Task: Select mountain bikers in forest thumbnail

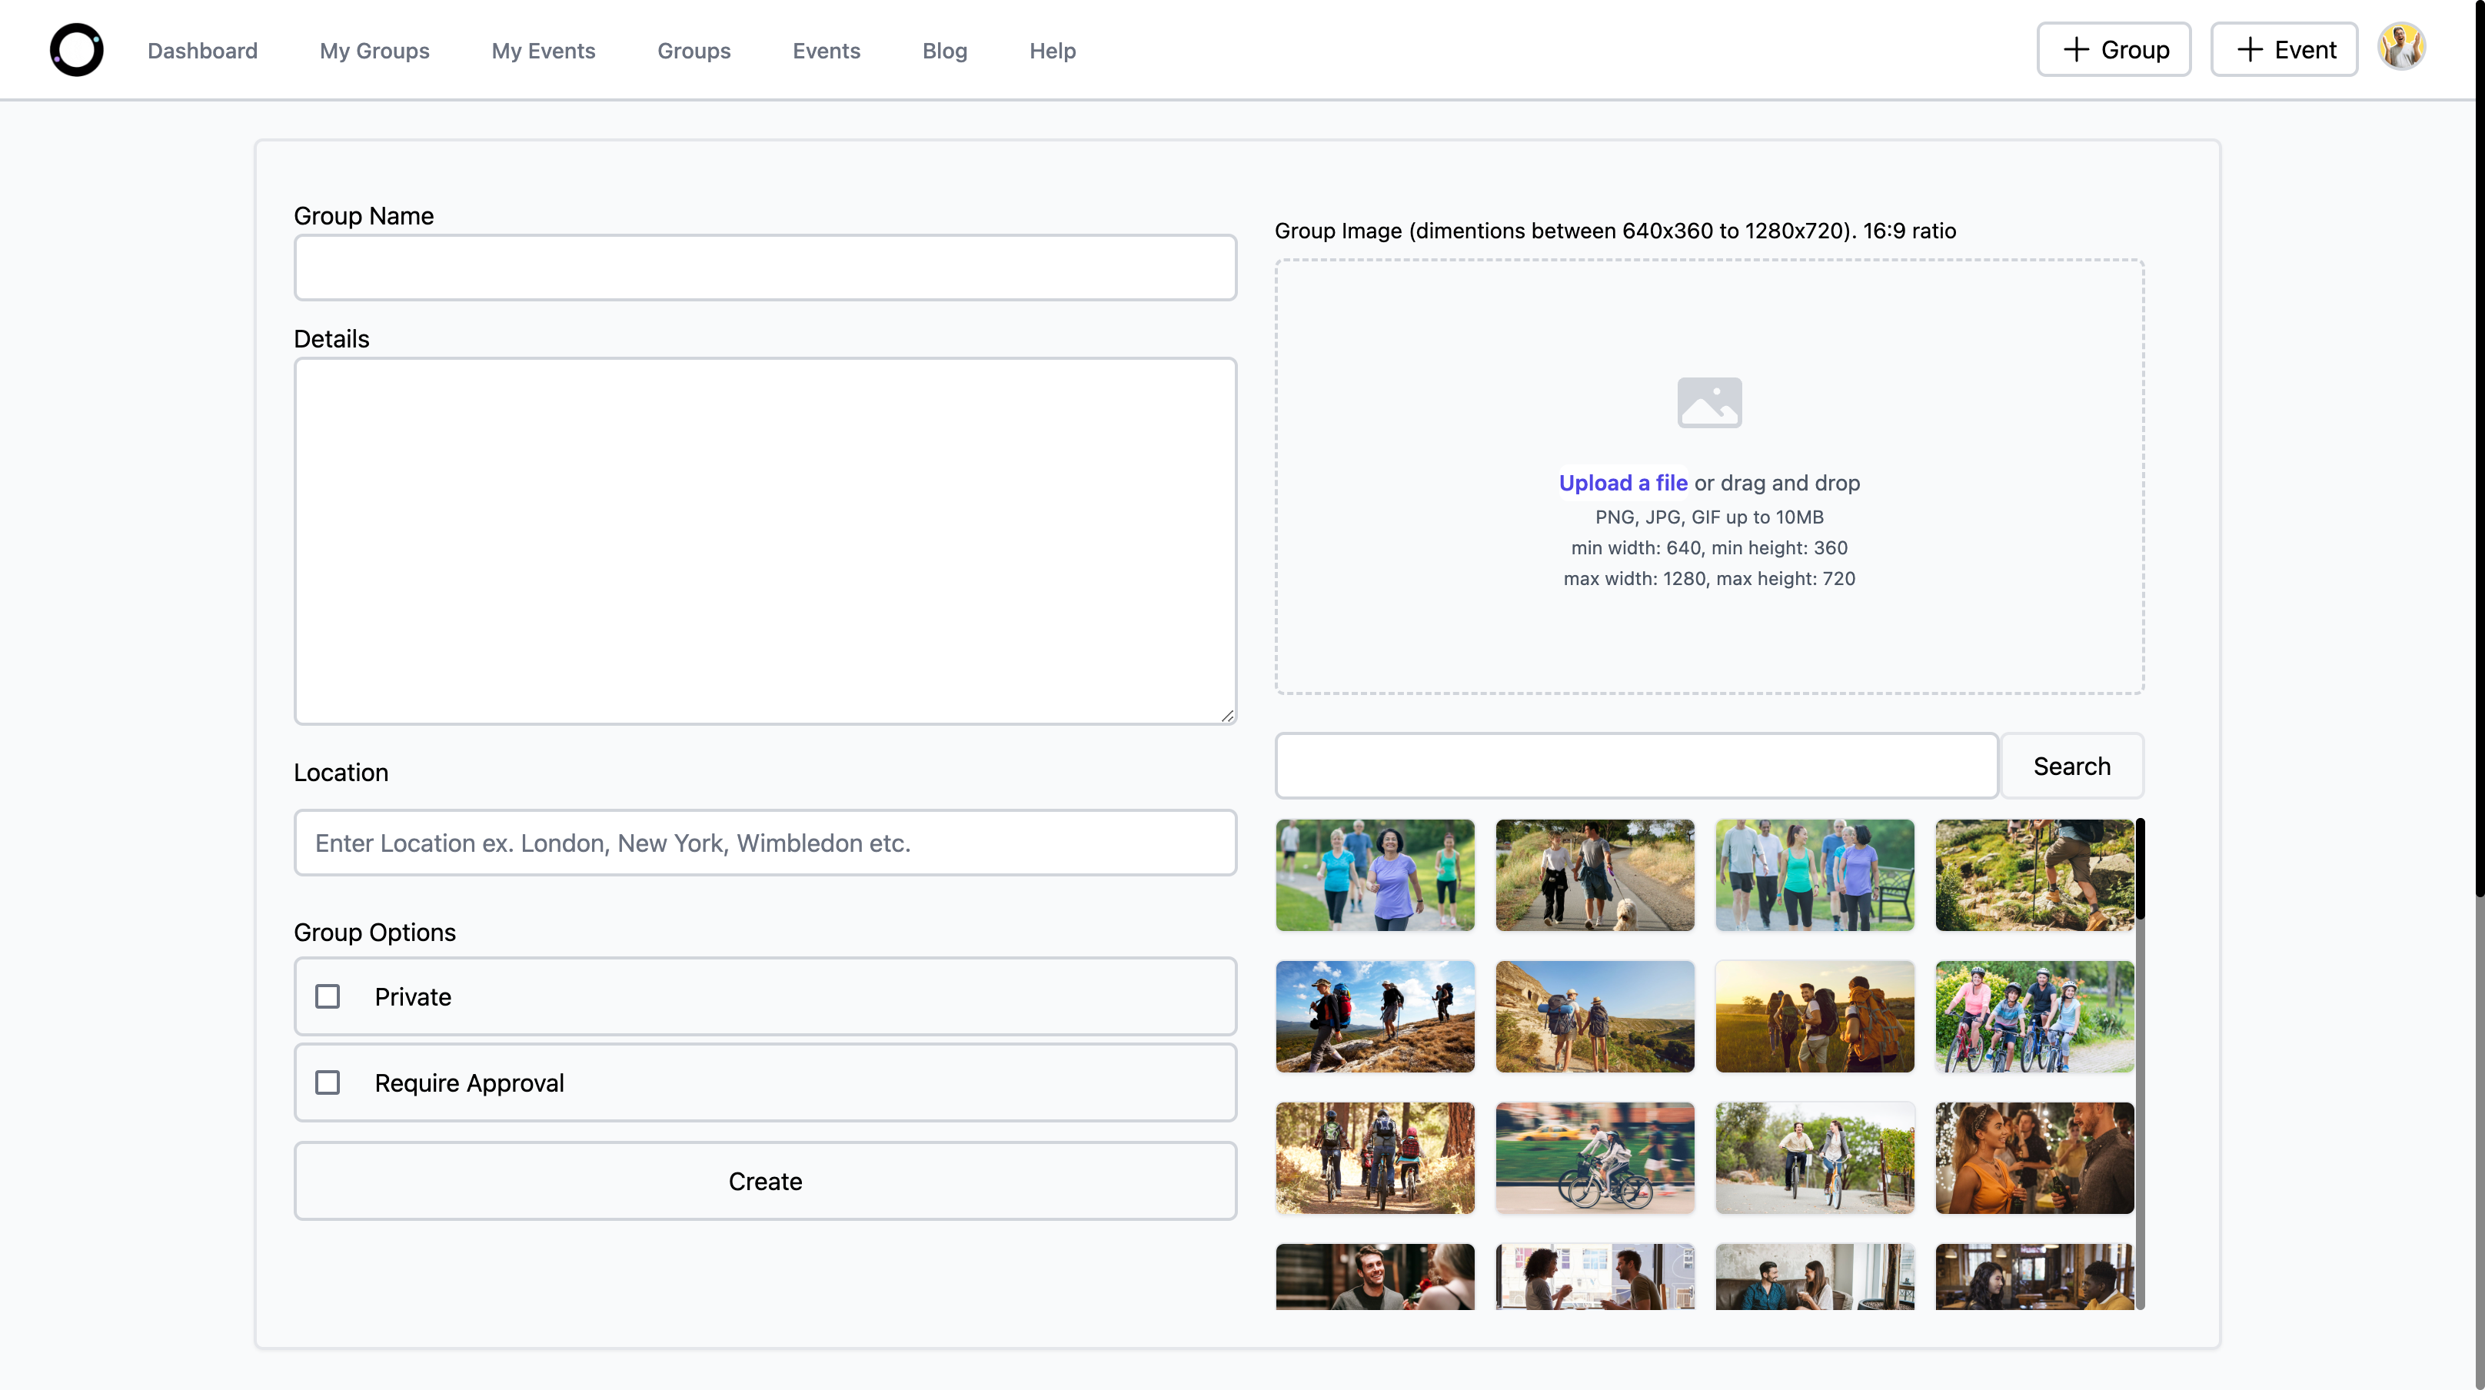Action: click(x=1375, y=1158)
